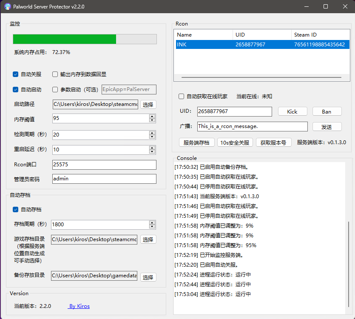Image resolution: width=355 pixels, height=319 pixels.
Task: Click the EpicApp=PalServer parameter field
Action: click(129, 89)
